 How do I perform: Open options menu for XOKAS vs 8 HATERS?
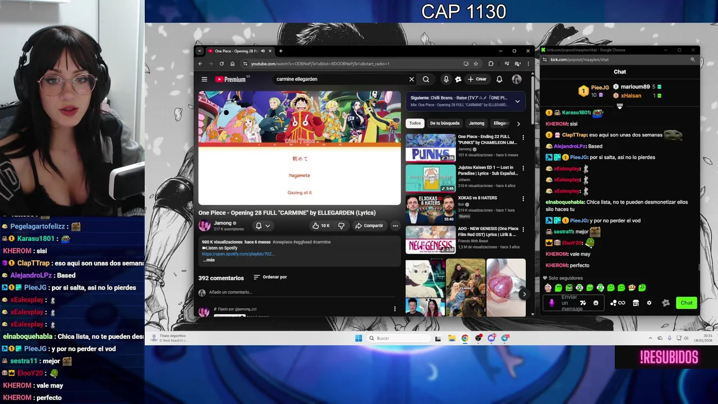tap(523, 199)
